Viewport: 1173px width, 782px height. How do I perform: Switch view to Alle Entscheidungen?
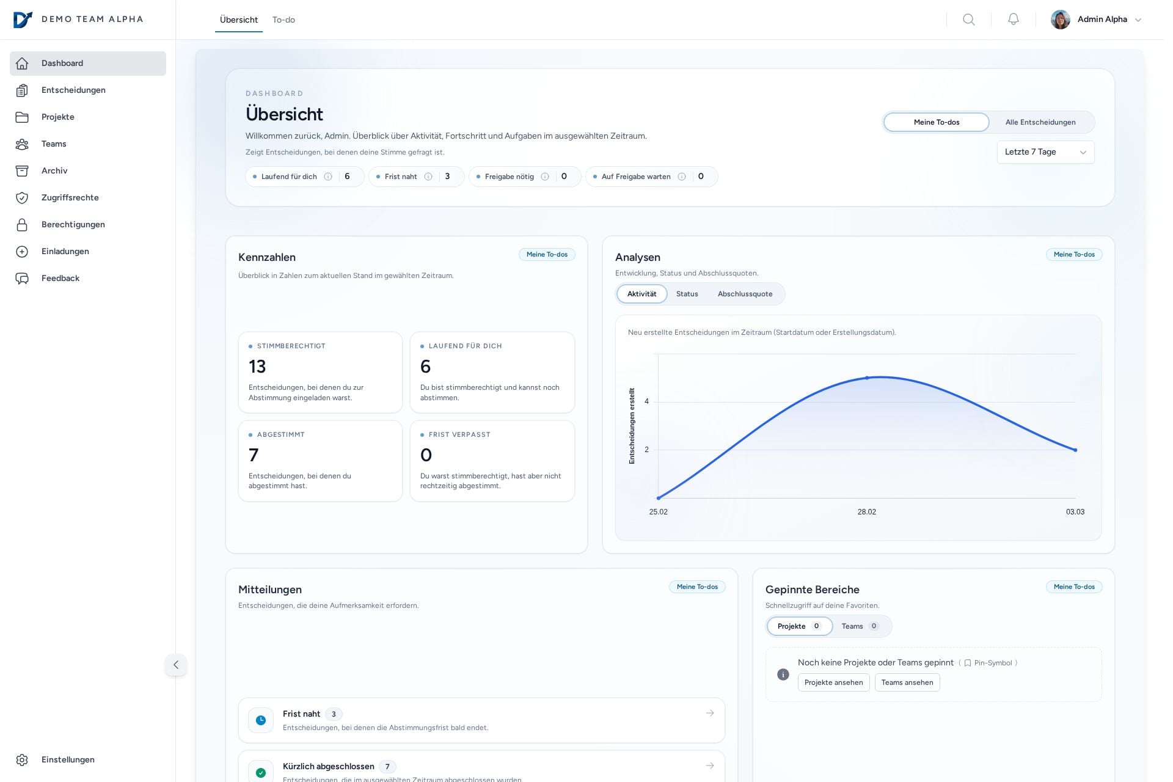(1040, 122)
